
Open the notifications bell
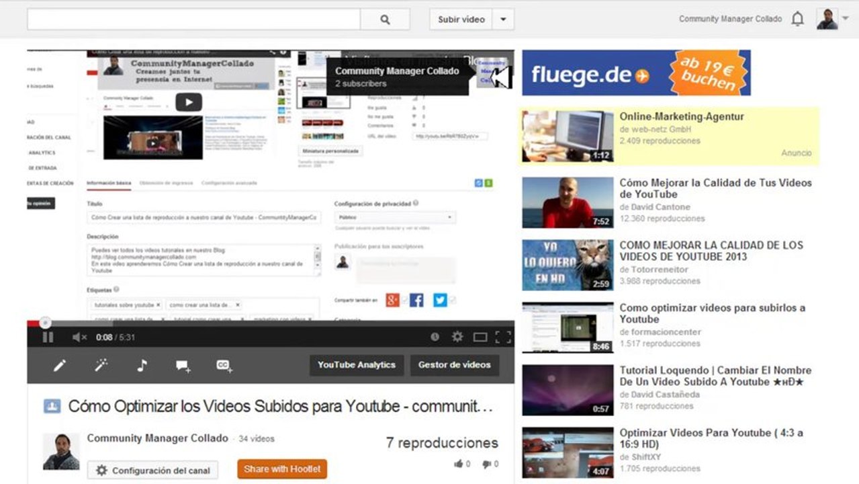(x=797, y=19)
